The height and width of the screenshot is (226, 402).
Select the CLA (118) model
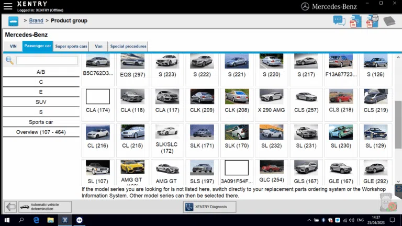point(132,104)
